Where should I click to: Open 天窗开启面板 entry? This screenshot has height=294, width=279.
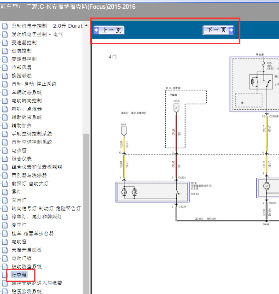(27, 250)
